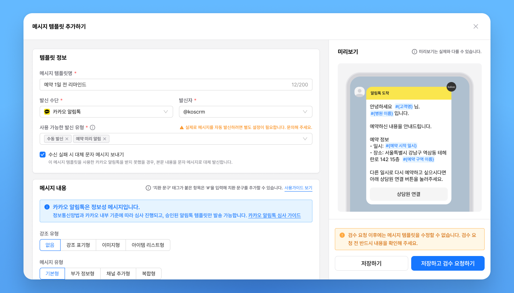The width and height of the screenshot is (514, 293).
Task: Open the 사용가이드 보기 link
Action: [298, 188]
